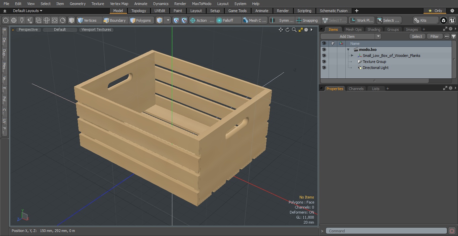Switch to the Topology layout tab

coord(139,11)
